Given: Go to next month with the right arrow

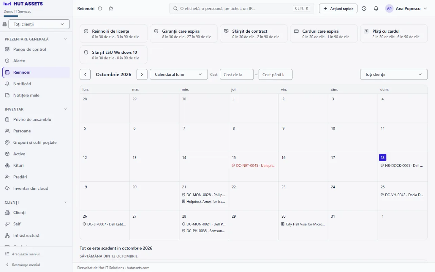Looking at the screenshot, I should tap(142, 74).
